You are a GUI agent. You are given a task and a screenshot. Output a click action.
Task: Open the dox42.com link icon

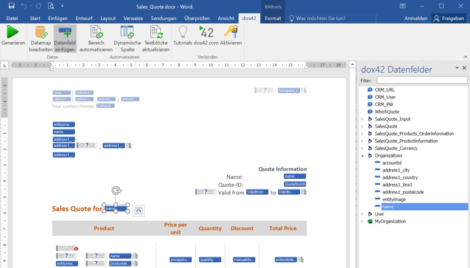click(206, 32)
